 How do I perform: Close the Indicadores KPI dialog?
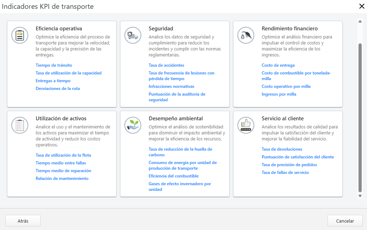pyautogui.click(x=361, y=6)
